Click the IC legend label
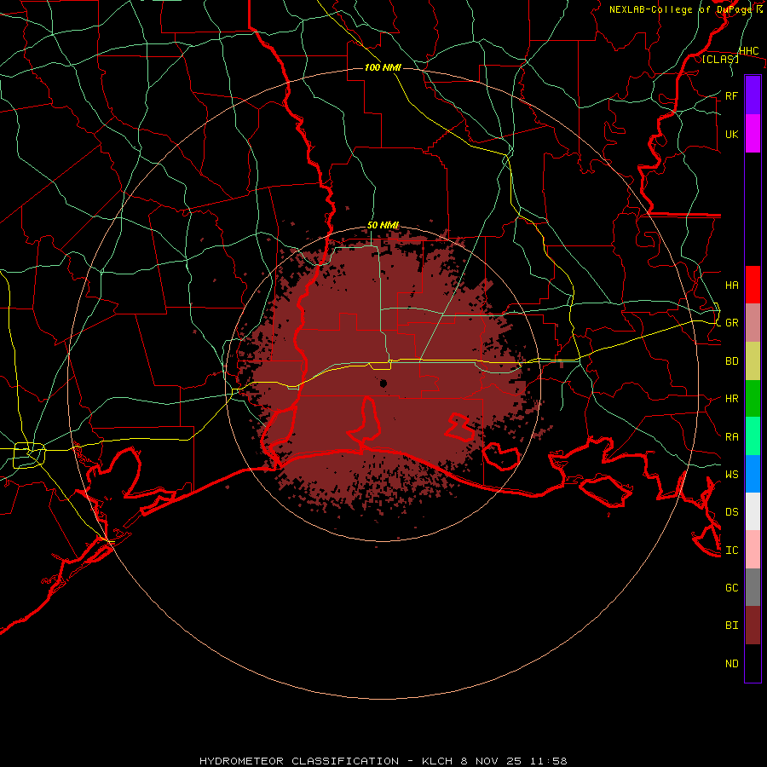 (731, 550)
